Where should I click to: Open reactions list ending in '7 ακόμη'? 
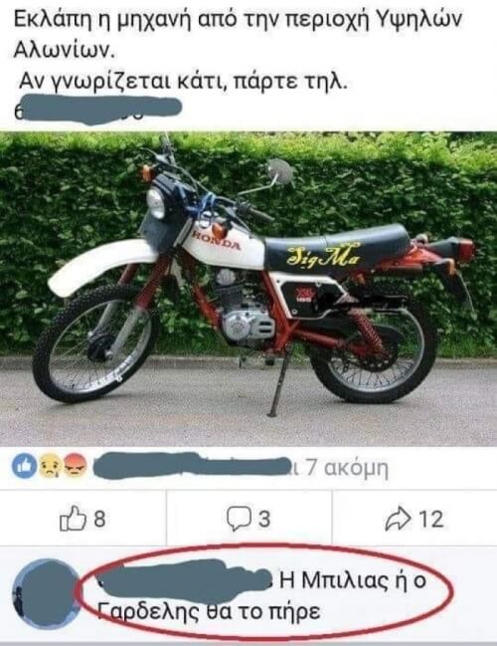242,467
